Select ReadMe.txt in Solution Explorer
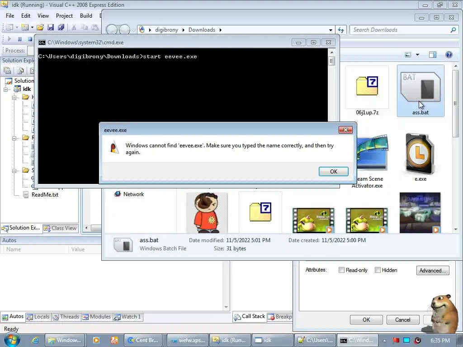Screen dimensions: 463x347 pos(45,194)
